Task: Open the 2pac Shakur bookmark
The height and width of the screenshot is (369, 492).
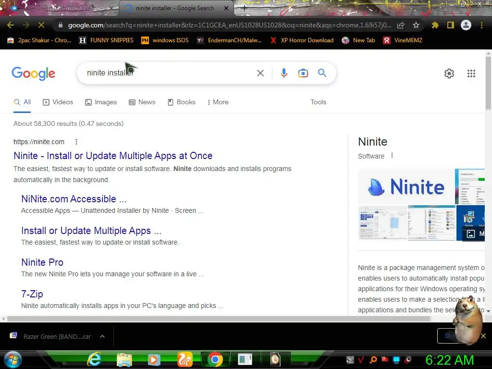Action: (x=39, y=40)
